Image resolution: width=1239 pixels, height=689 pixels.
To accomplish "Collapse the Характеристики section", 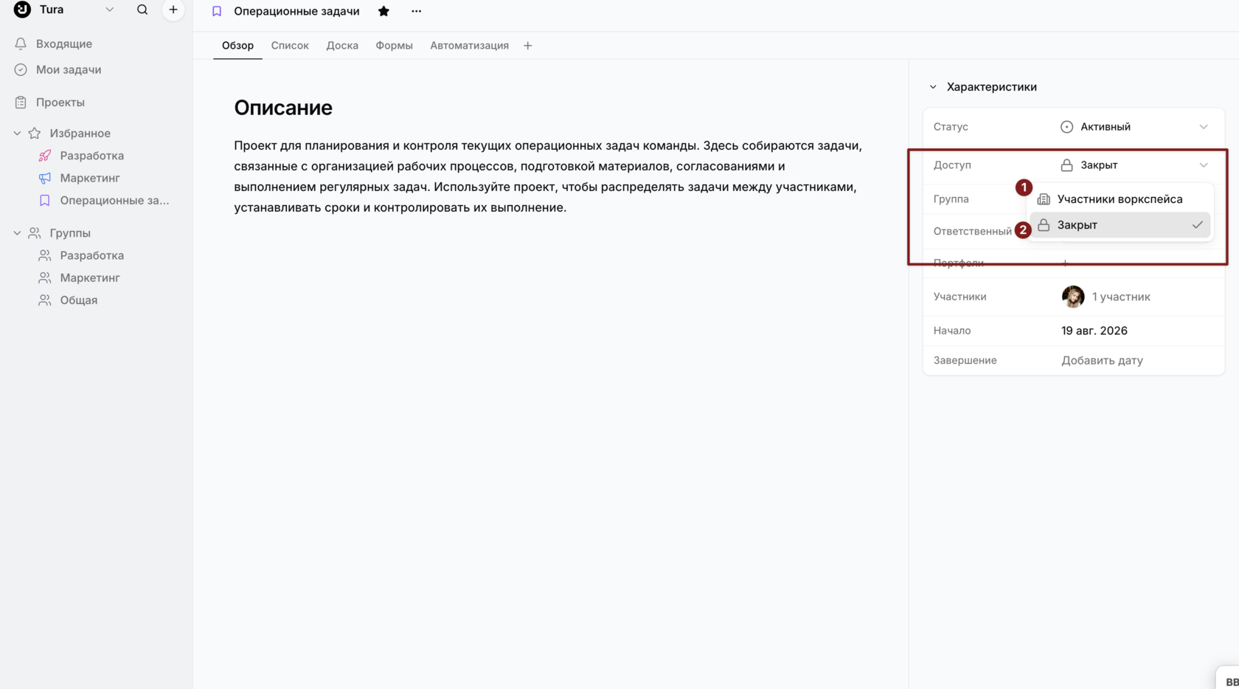I will click(x=933, y=87).
